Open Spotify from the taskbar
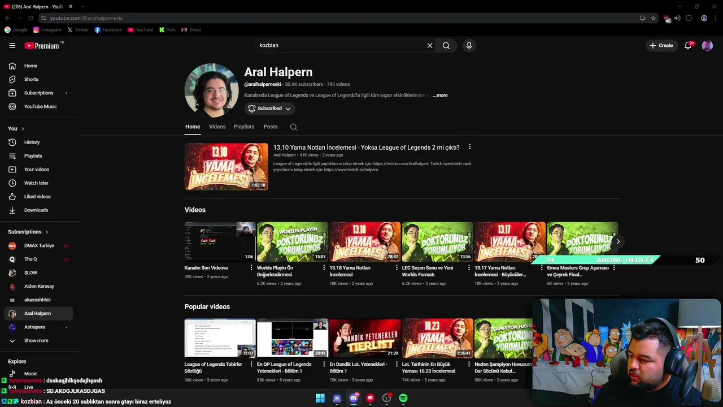723x407 pixels. tap(403, 398)
